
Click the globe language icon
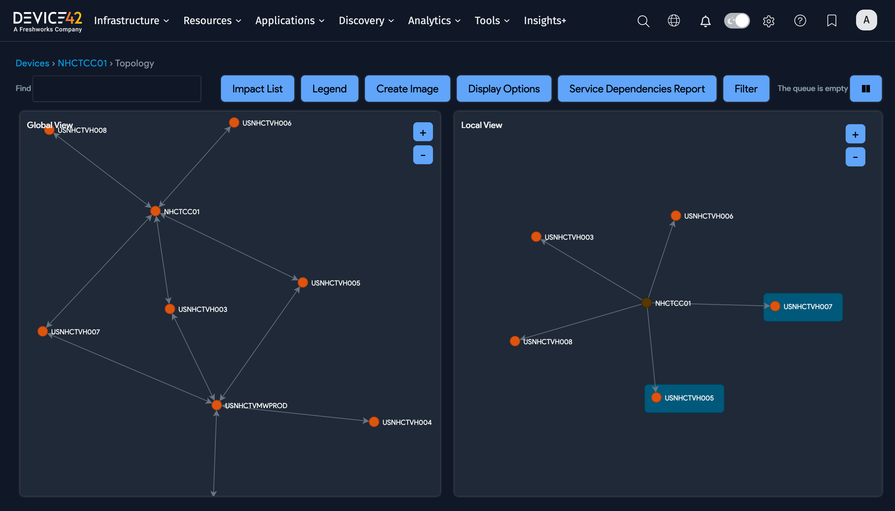point(673,21)
